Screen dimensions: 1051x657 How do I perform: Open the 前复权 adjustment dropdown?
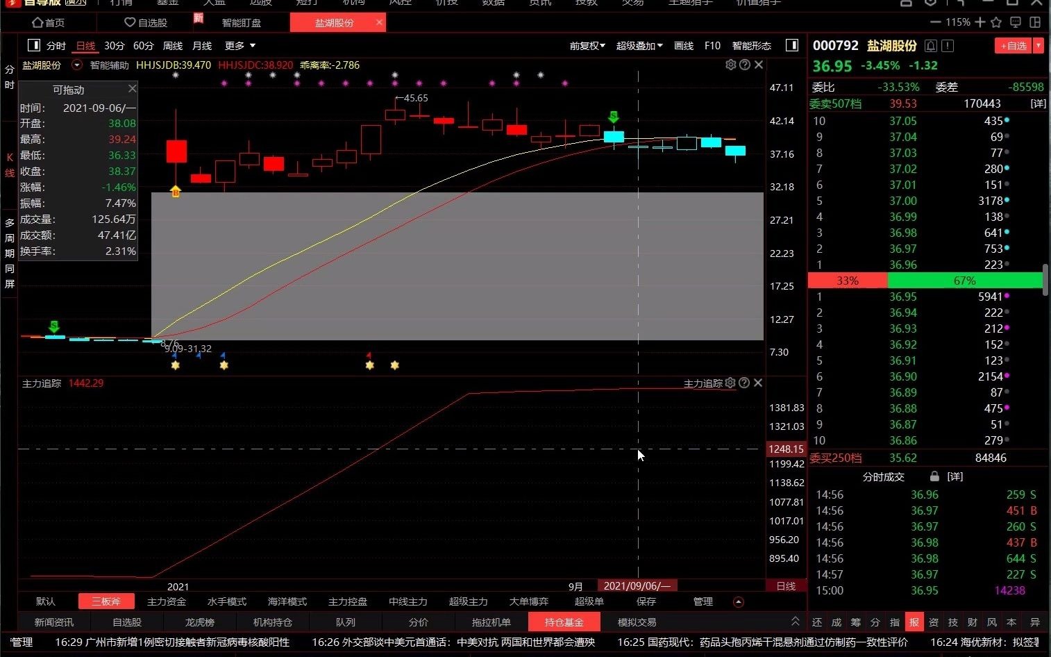[x=587, y=45]
